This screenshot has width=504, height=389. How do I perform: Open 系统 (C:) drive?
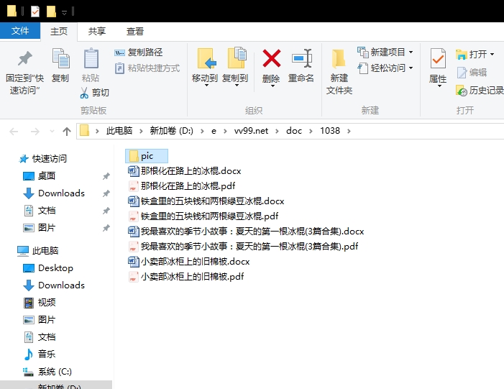click(47, 372)
